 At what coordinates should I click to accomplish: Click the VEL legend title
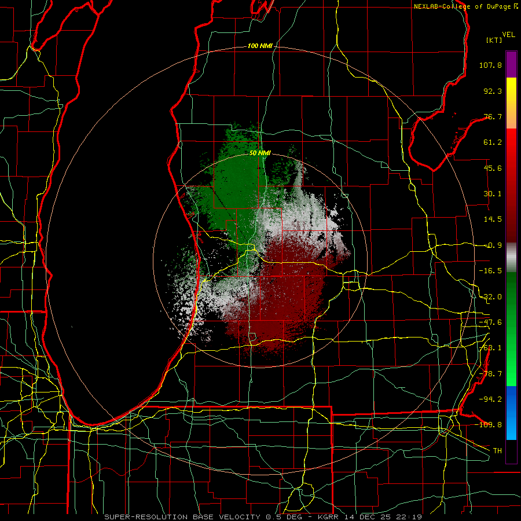click(x=508, y=35)
